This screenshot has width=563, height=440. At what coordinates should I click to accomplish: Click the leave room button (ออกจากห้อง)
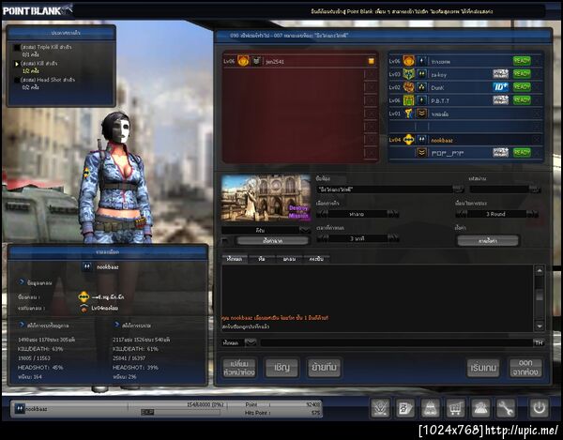coord(525,368)
